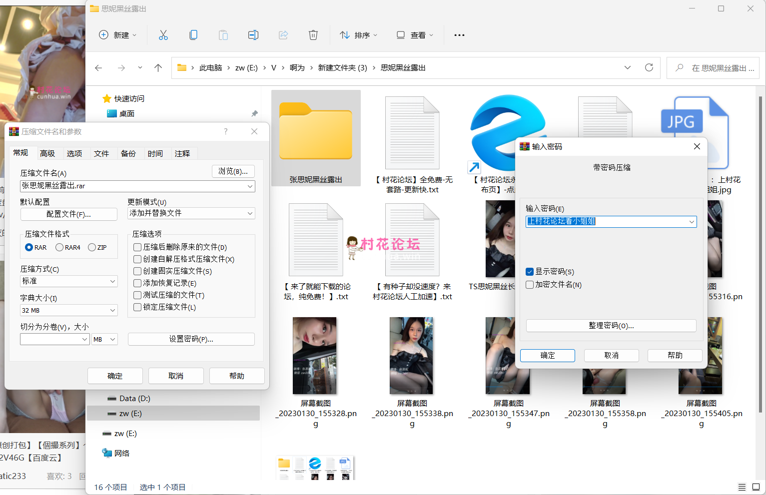The image size is (766, 495).
Task: Enable 测试压缩的文件 checkbox
Action: [x=137, y=295]
